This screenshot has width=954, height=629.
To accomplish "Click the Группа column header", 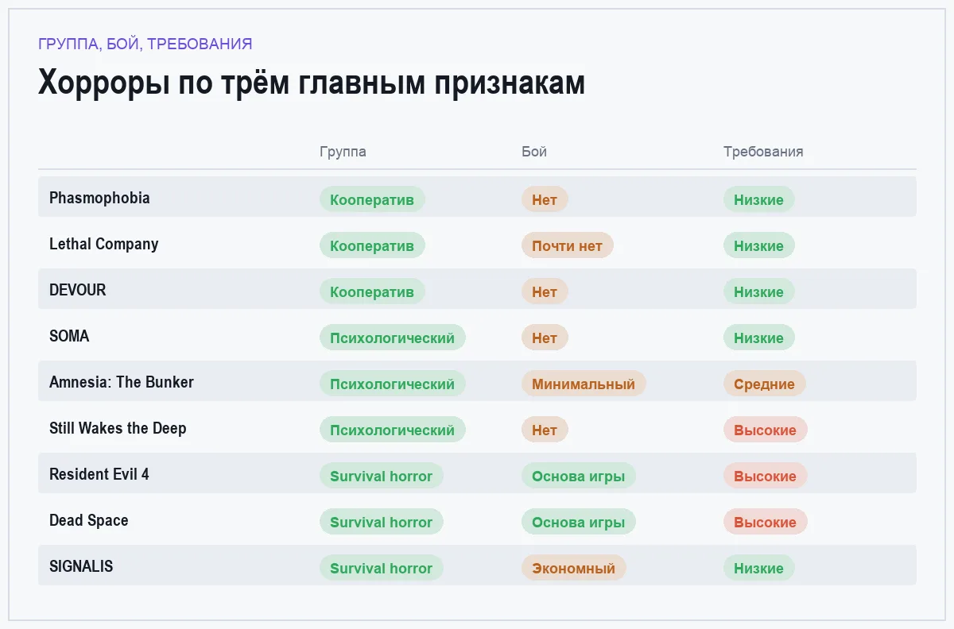I will pyautogui.click(x=343, y=152).
